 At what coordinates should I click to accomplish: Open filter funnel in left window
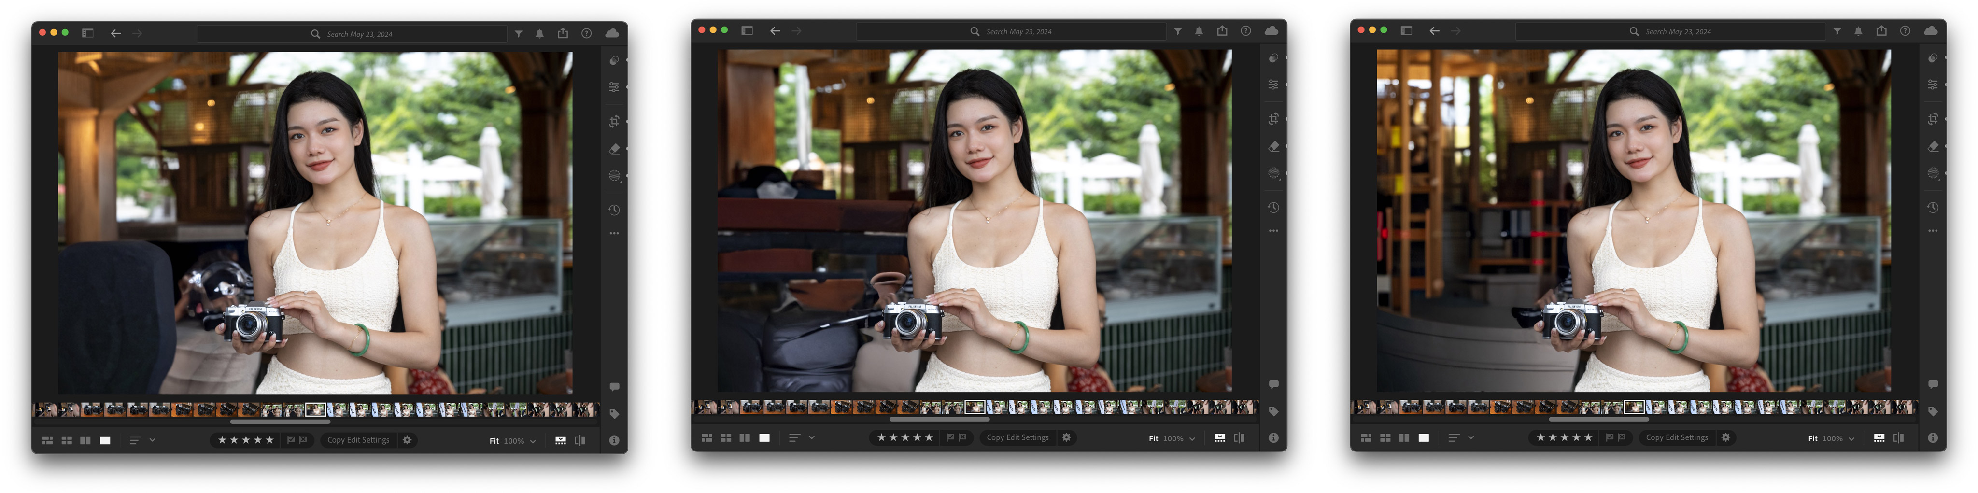tap(519, 34)
